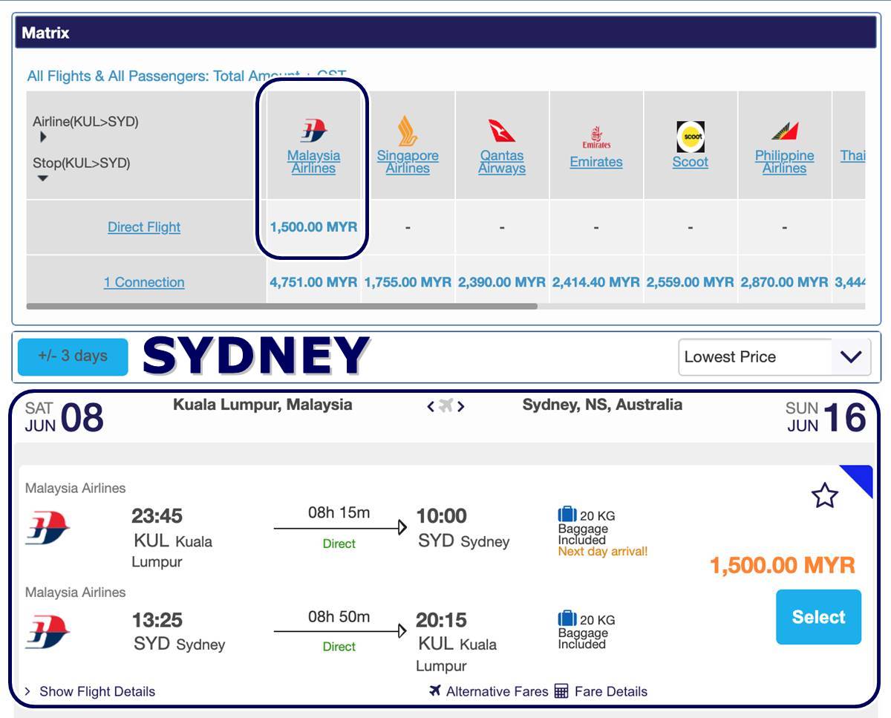891x718 pixels.
Task: Expand the Airline(KUL>SYD) right triangle
Action: pyautogui.click(x=43, y=137)
